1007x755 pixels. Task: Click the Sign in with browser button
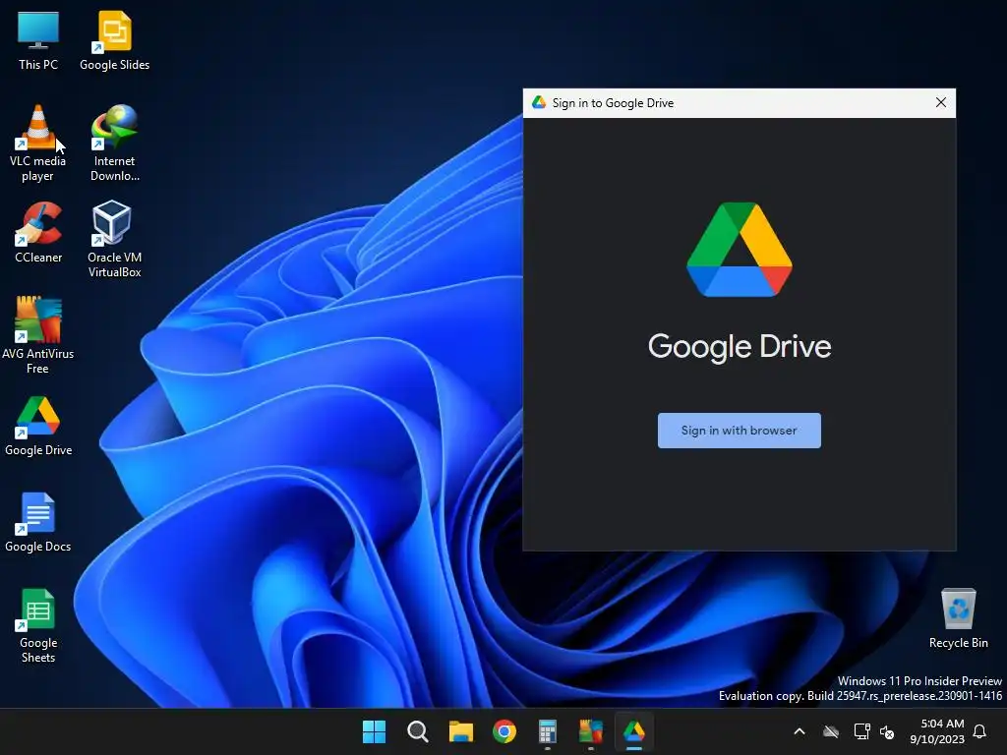click(x=739, y=431)
